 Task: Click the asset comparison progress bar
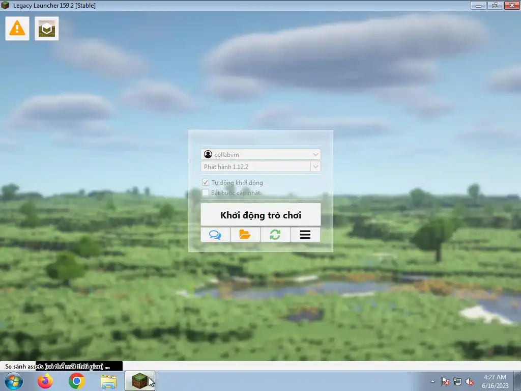tap(260, 366)
